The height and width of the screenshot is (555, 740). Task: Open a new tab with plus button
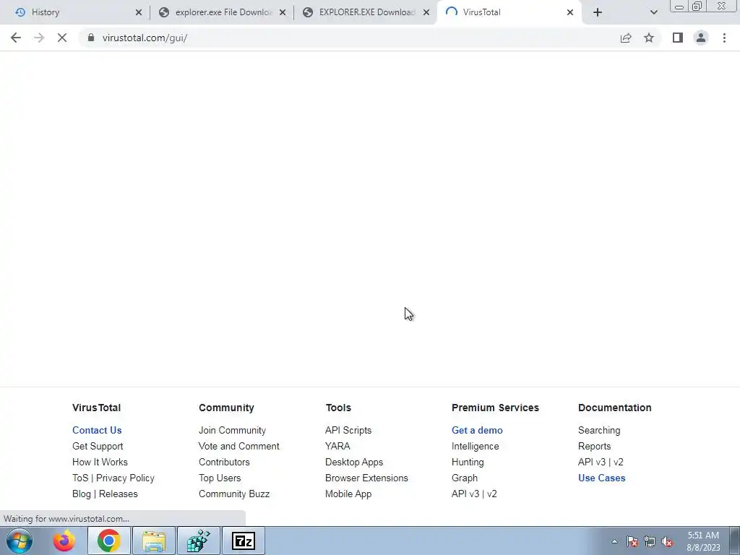click(598, 12)
